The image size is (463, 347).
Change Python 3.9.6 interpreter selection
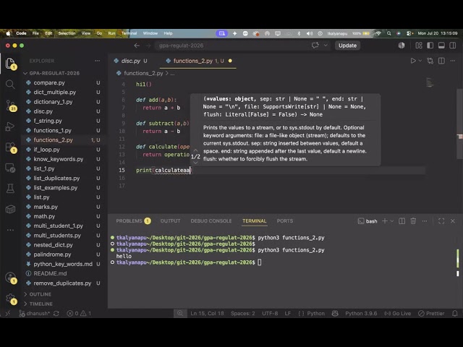point(361,313)
